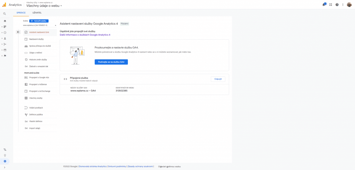Open Zásady ochrany soukromí footer link
355x170 pixels.
pos(140,167)
